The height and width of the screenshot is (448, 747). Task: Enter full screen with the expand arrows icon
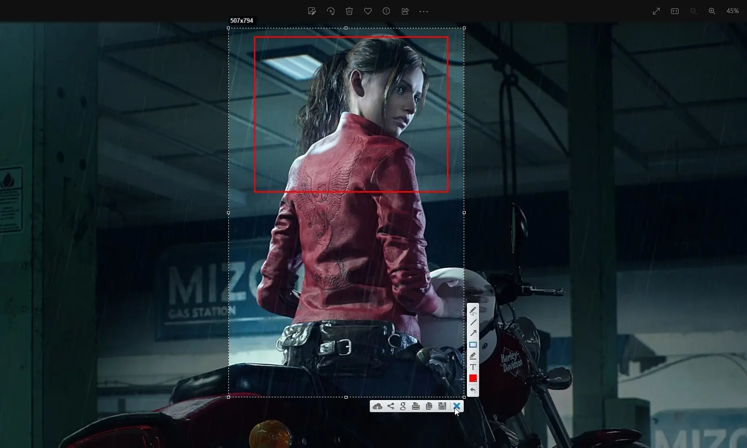(656, 11)
